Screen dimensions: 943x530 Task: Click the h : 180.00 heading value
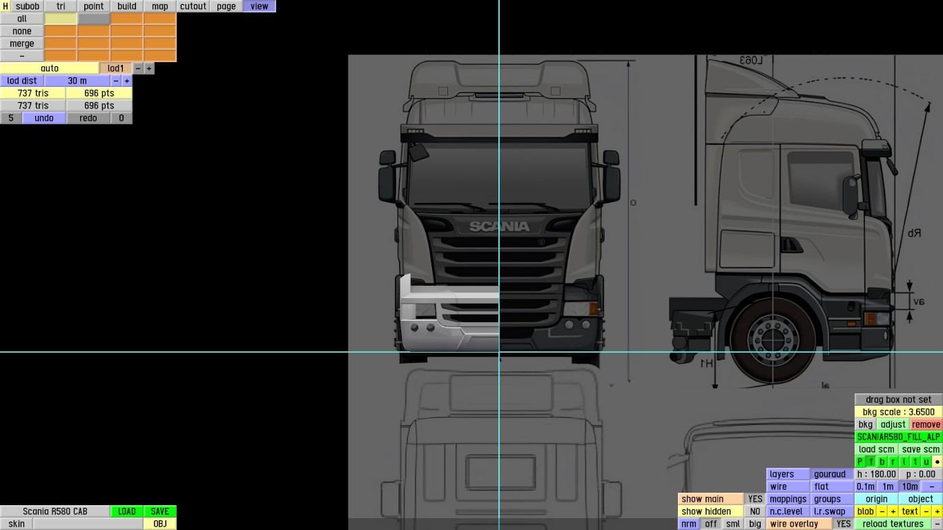pyautogui.click(x=877, y=474)
